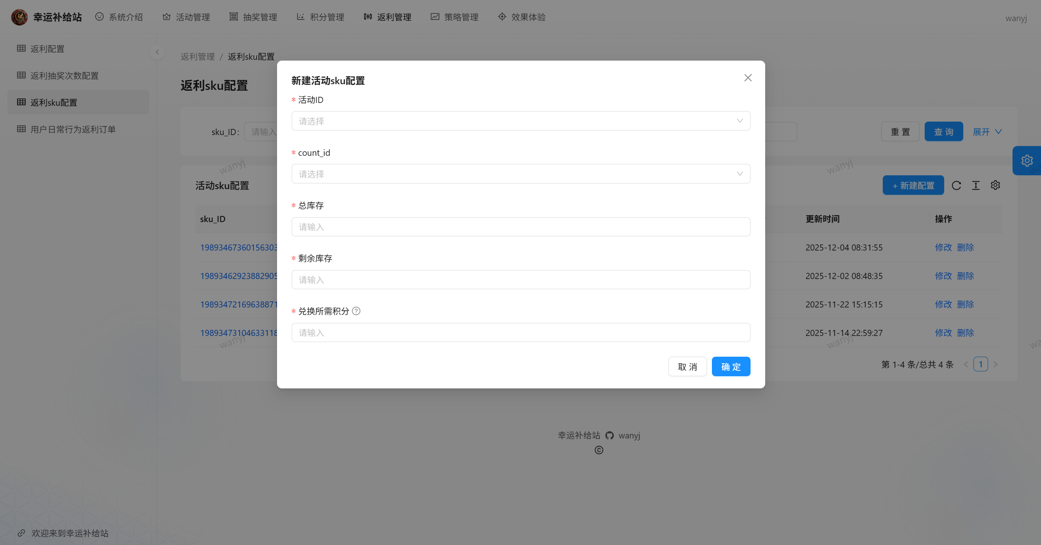Click page 1 in pagination
This screenshot has width=1041, height=545.
[x=980, y=364]
